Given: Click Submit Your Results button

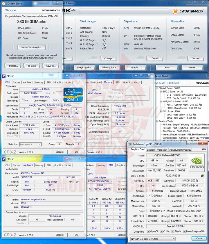Looking at the screenshot, I should pyautogui.click(x=32, y=47).
